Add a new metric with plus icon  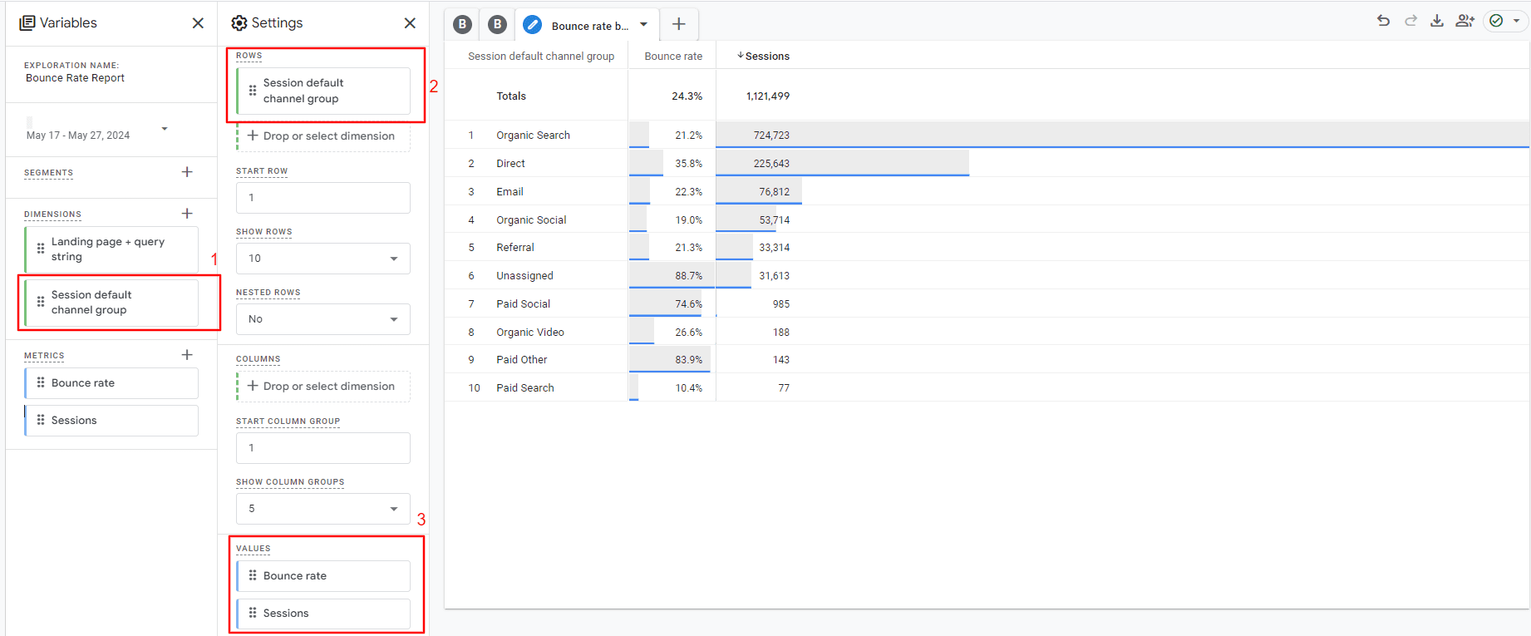pyautogui.click(x=187, y=355)
